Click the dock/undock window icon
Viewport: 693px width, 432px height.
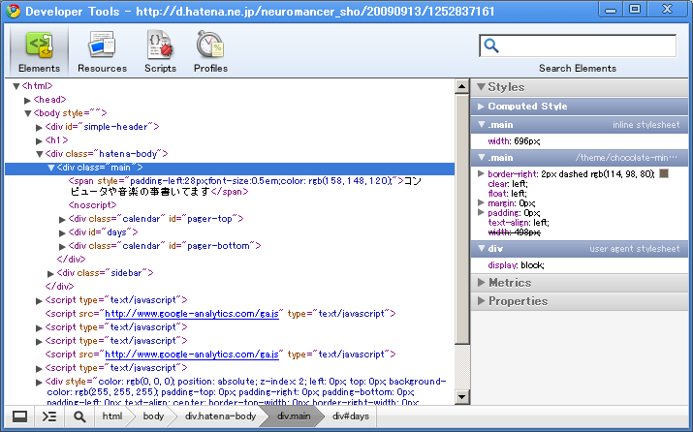coord(19,417)
